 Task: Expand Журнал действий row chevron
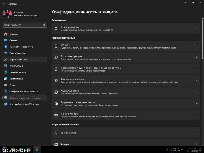[196, 92]
